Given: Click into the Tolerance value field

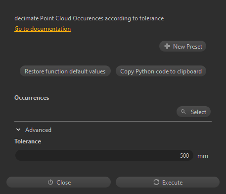Looking at the screenshot, I should [x=104, y=155].
